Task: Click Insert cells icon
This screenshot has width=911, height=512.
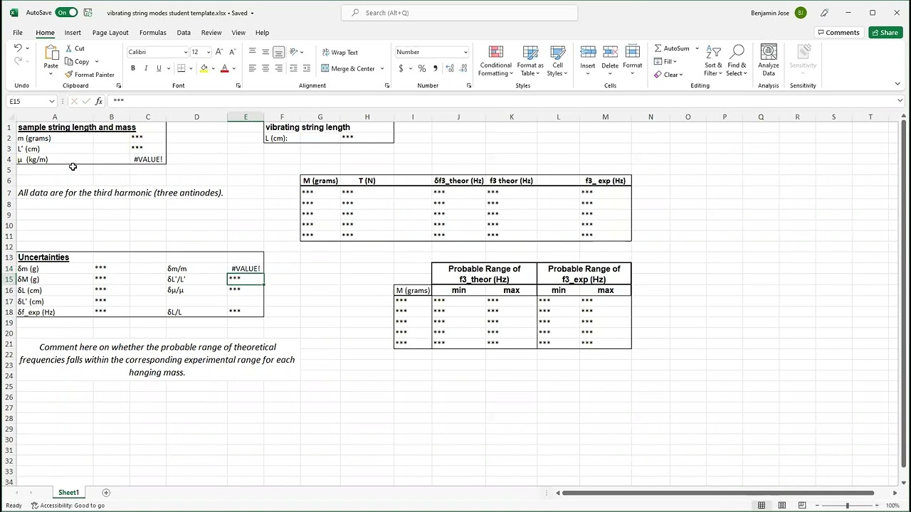Action: point(588,52)
